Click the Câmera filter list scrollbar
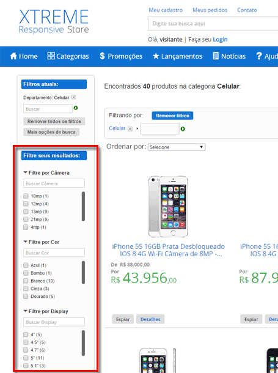Screen dimensions: 278x373 [83, 207]
